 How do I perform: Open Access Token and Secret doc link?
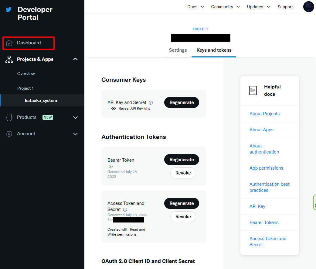click(x=268, y=242)
